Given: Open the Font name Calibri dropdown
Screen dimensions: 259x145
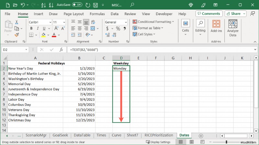Looking at the screenshot, I should [x=50, y=22].
